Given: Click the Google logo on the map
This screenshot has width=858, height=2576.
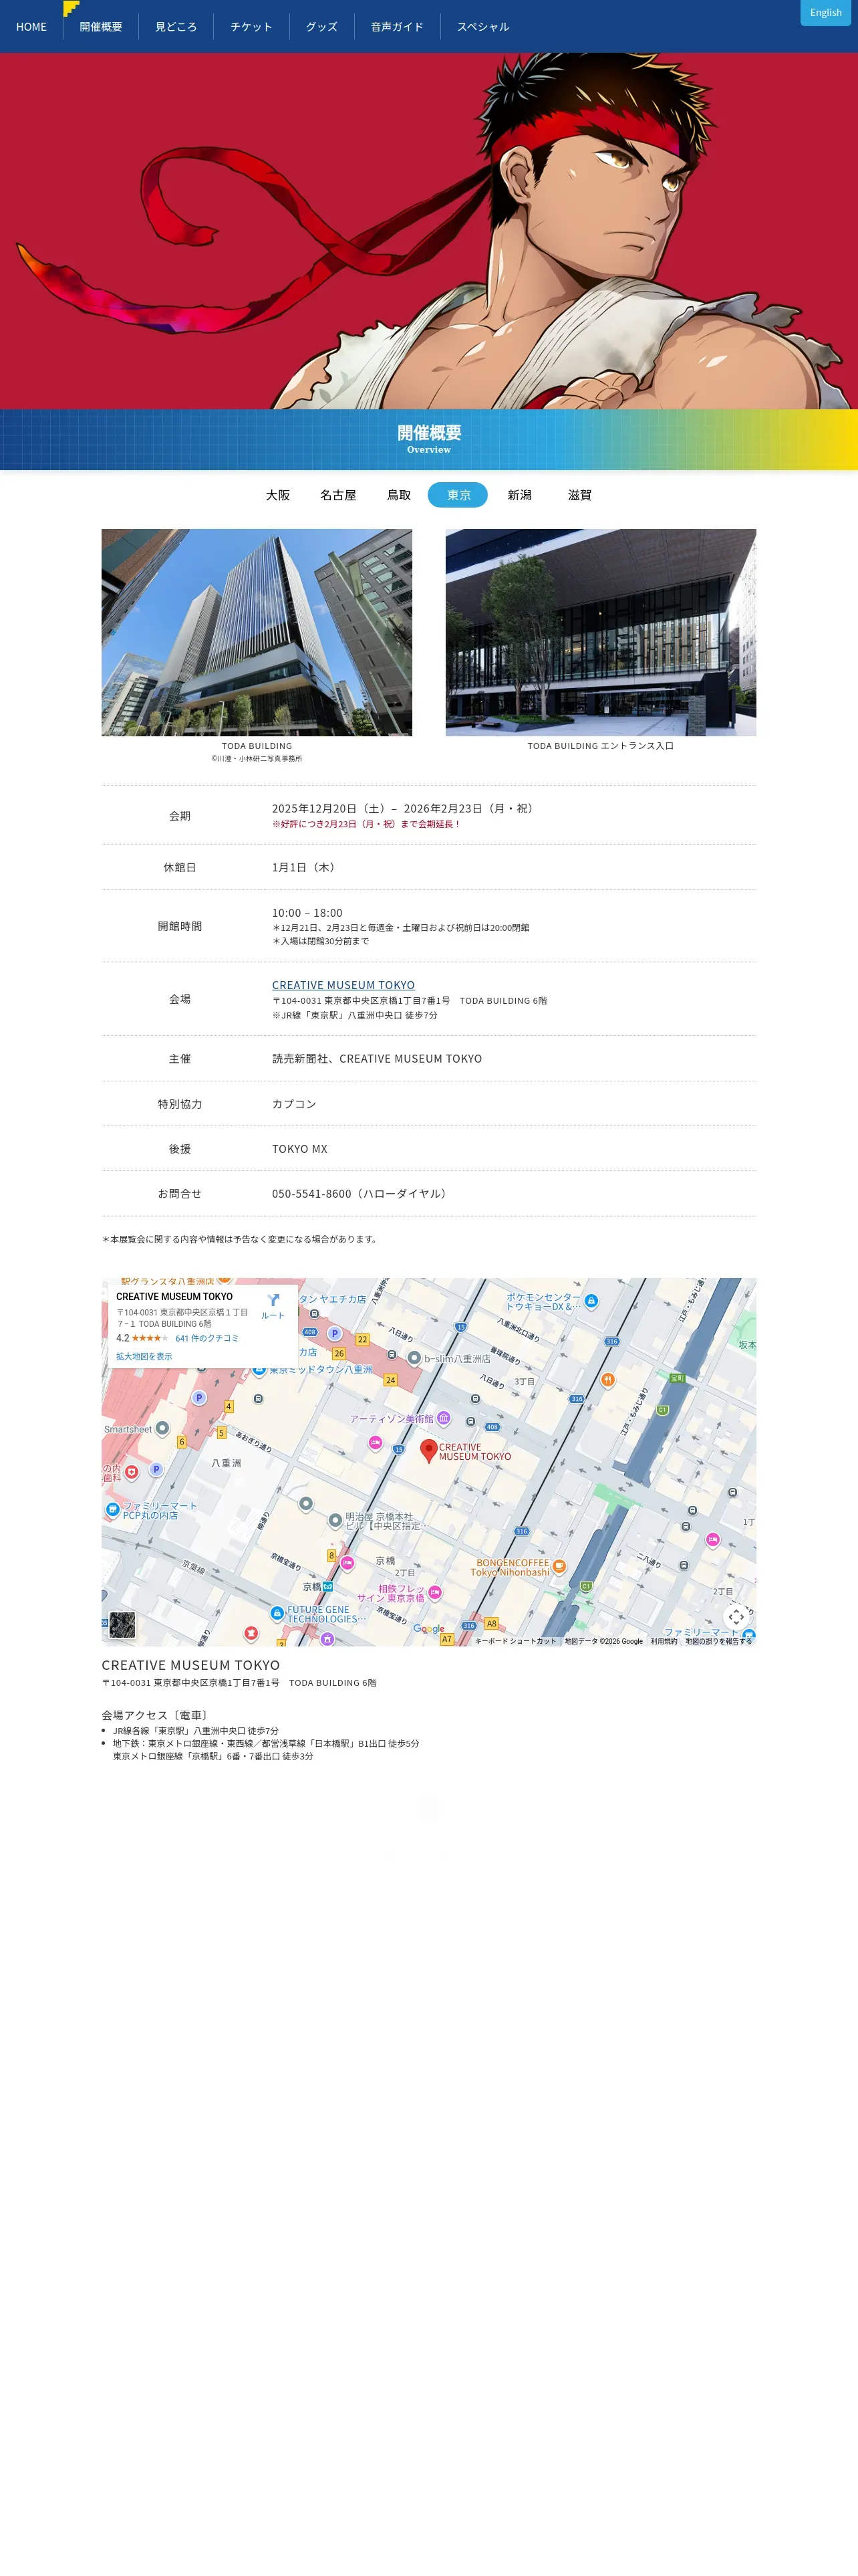Looking at the screenshot, I should [428, 1629].
